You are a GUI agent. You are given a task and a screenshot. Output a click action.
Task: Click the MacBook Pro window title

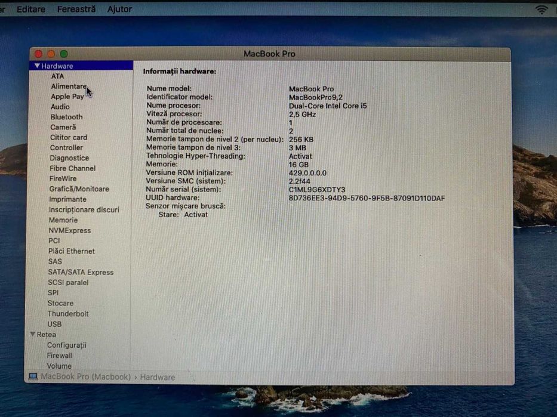[x=269, y=54]
